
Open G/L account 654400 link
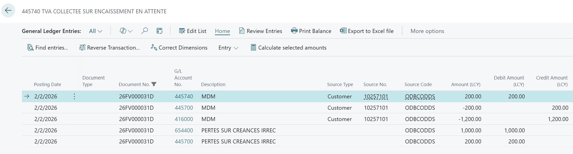pyautogui.click(x=184, y=130)
